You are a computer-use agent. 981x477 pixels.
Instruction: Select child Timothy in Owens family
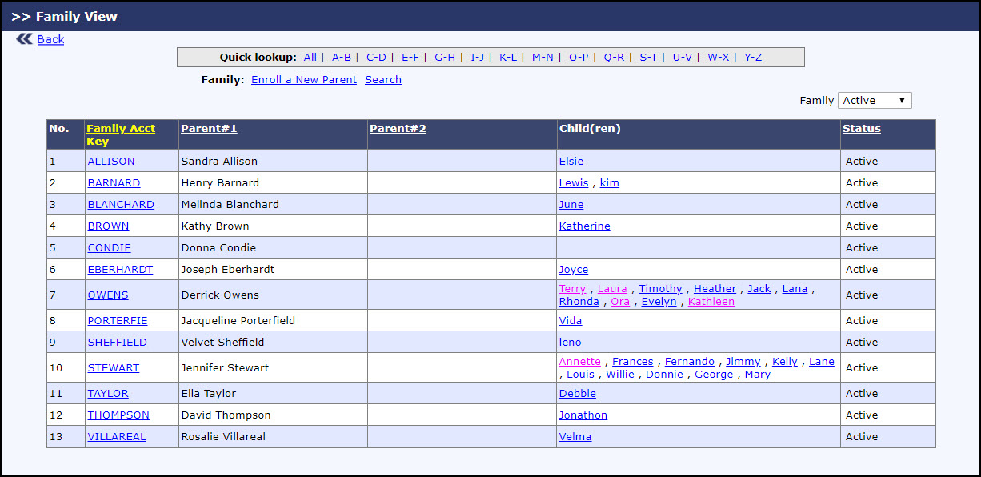[x=660, y=289]
